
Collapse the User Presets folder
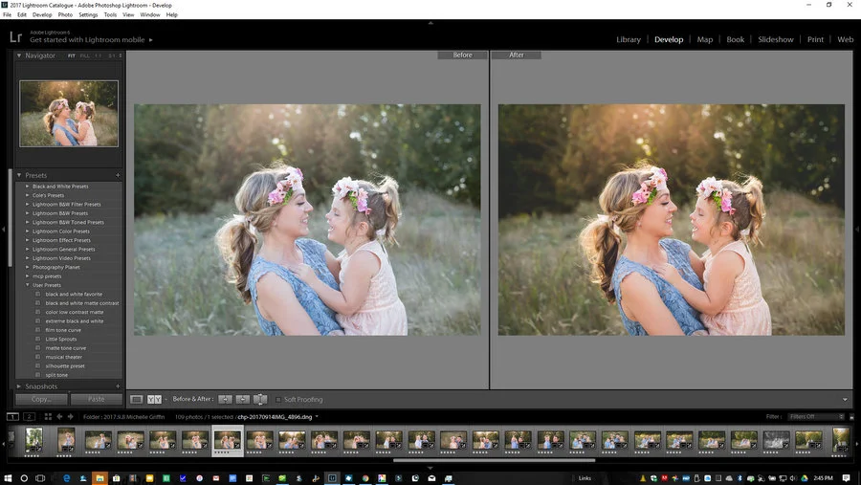pyautogui.click(x=28, y=285)
